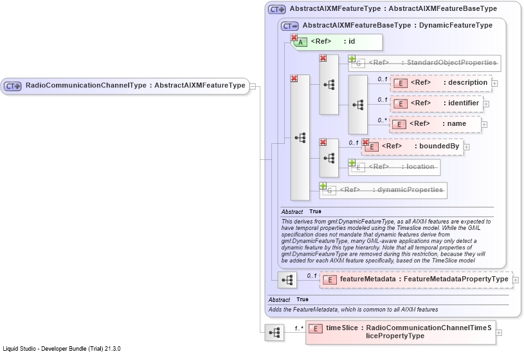Click the 0..* cardinality beside name
The image size is (524, 352).
pos(383,120)
